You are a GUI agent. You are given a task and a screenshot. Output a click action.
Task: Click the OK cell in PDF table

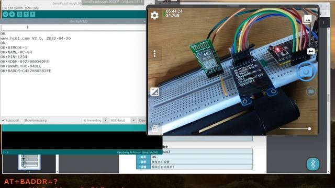pyautogui.click(x=202, y=157)
